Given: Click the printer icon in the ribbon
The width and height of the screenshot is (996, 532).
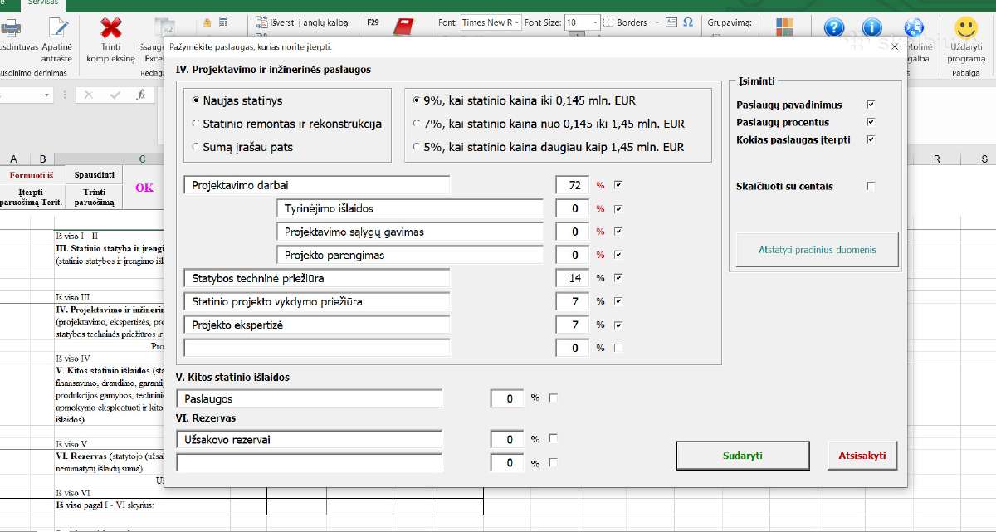Looking at the screenshot, I should (11, 28).
